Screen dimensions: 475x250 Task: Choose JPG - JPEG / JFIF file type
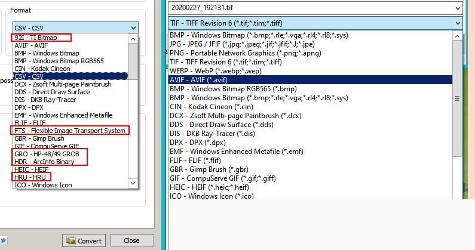click(310, 44)
